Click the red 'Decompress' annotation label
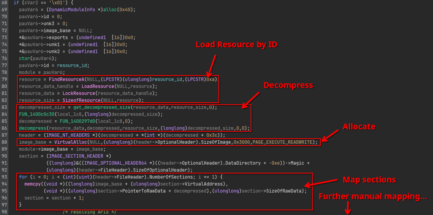Image resolution: width=433 pixels, height=215 pixels. pyautogui.click(x=288, y=85)
